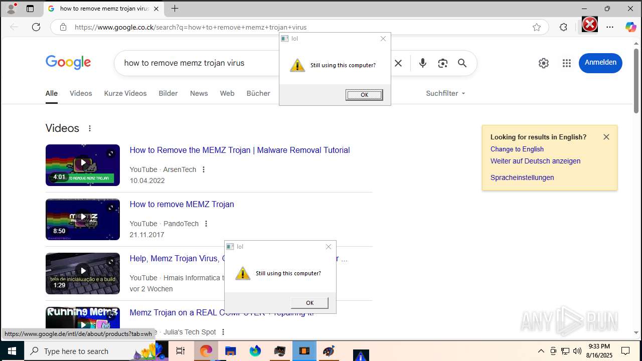Open the How to remove MEMZ Trojan link

click(182, 204)
